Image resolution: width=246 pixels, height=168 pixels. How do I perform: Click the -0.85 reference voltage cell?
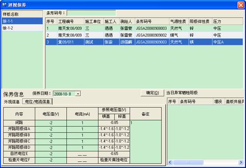click(x=114, y=123)
